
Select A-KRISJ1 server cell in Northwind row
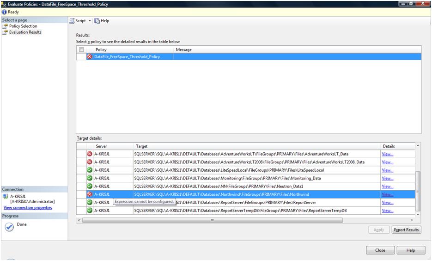(x=113, y=194)
